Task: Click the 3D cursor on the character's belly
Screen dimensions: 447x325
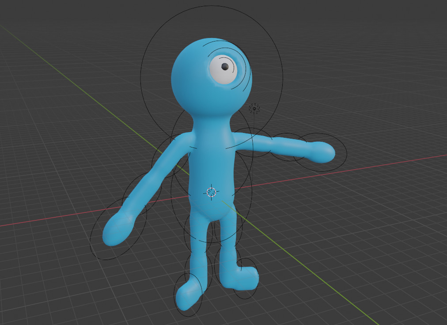Action: coord(211,193)
